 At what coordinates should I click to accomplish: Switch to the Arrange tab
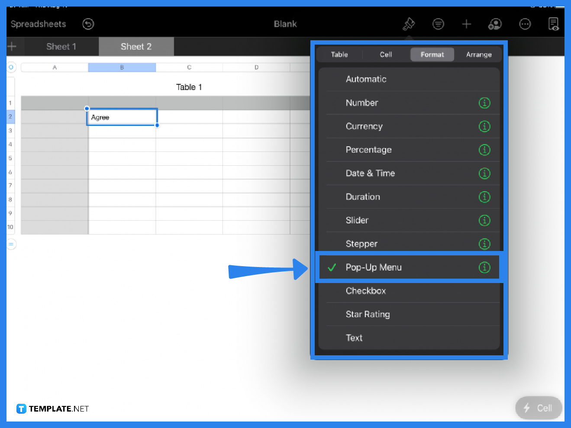(x=479, y=54)
